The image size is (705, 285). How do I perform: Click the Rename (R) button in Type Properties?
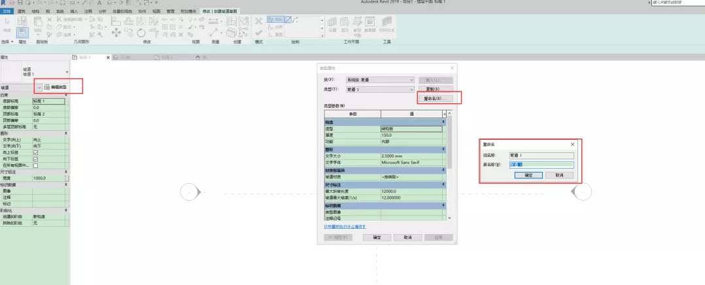point(436,98)
